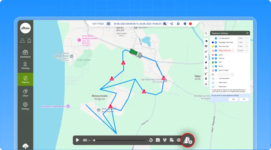Open the calendar date picker icon
This screenshot has width=271, height=150.
point(165,24)
